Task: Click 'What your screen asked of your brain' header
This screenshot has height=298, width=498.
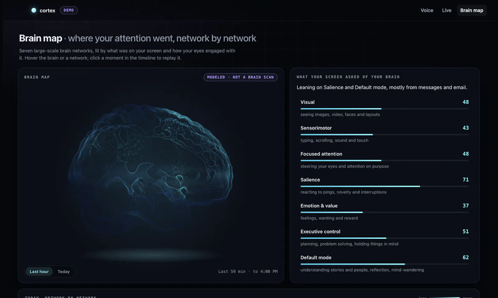Action: pyautogui.click(x=348, y=77)
